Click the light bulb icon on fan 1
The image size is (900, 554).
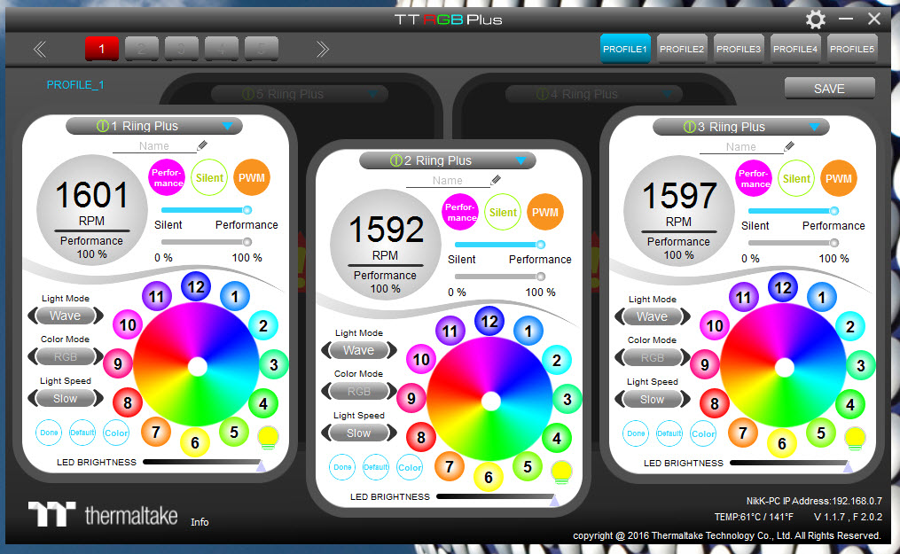268,438
